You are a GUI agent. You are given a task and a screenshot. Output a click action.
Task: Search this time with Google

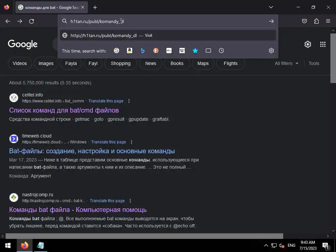click(116, 51)
